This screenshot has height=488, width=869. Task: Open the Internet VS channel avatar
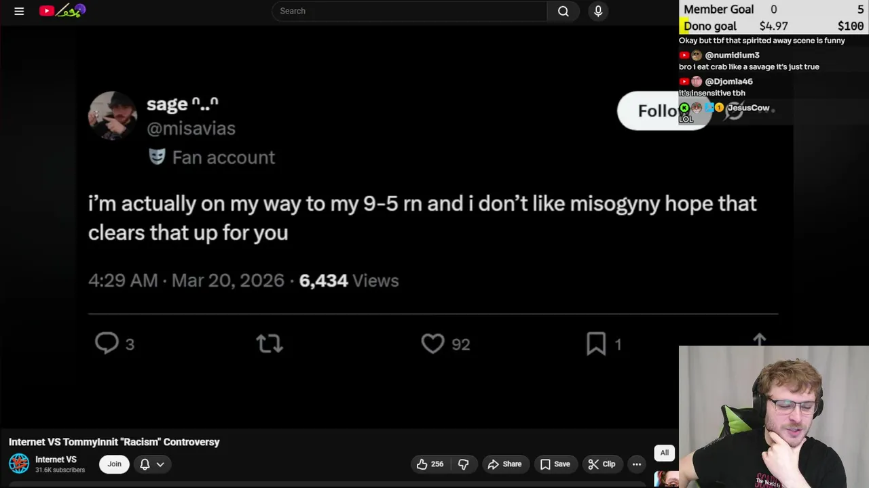pos(19,464)
